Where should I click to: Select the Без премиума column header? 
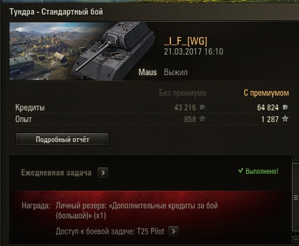click(183, 93)
